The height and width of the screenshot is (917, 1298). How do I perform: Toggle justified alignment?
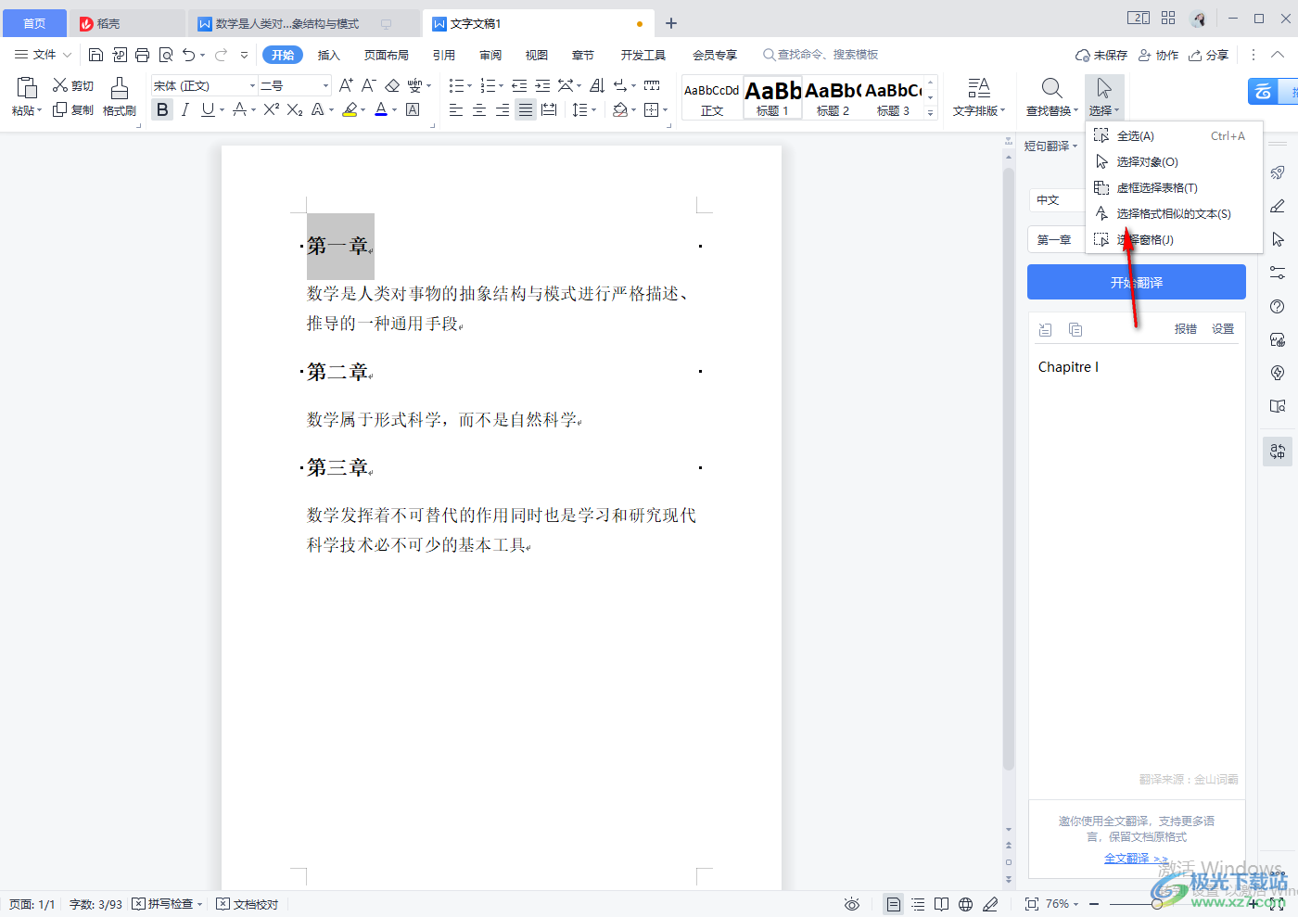point(525,109)
